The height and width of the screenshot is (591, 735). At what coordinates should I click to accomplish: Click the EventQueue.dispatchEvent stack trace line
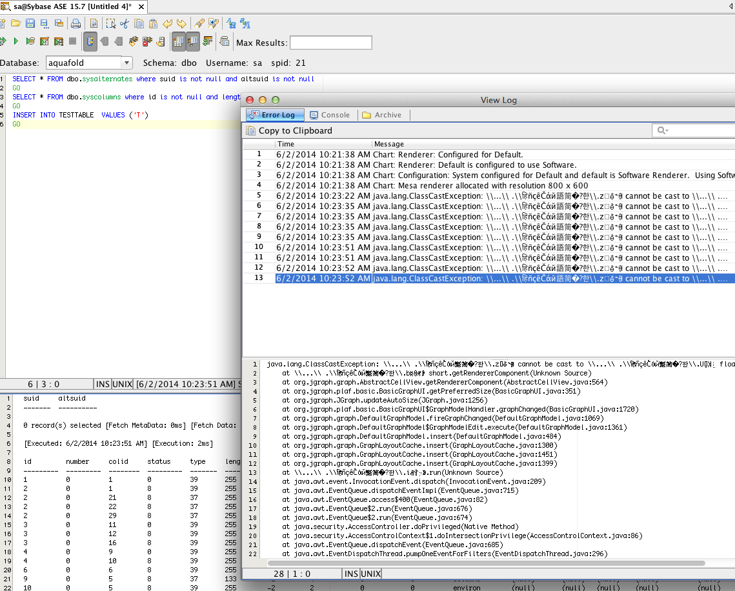click(x=392, y=545)
